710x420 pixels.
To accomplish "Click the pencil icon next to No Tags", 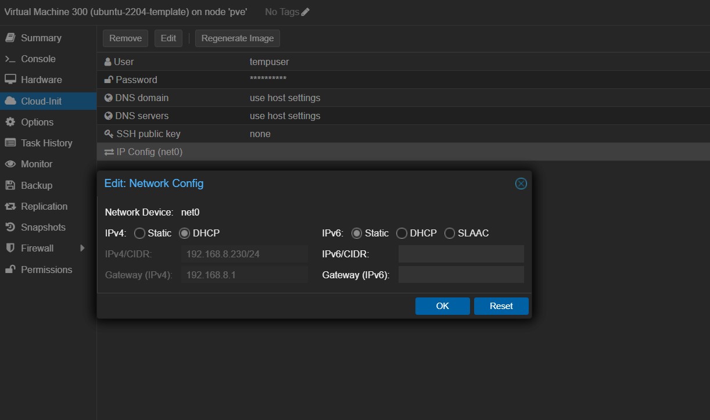I will tap(306, 12).
